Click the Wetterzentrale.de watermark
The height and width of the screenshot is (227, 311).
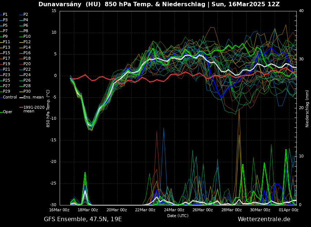264,219
